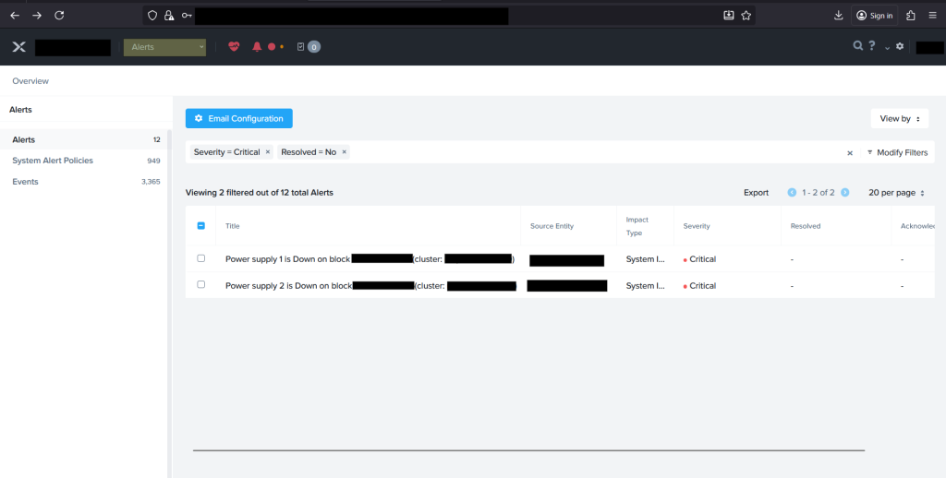Open the Alerts navigation dropdown
This screenshot has width=946, height=478.
click(x=164, y=47)
